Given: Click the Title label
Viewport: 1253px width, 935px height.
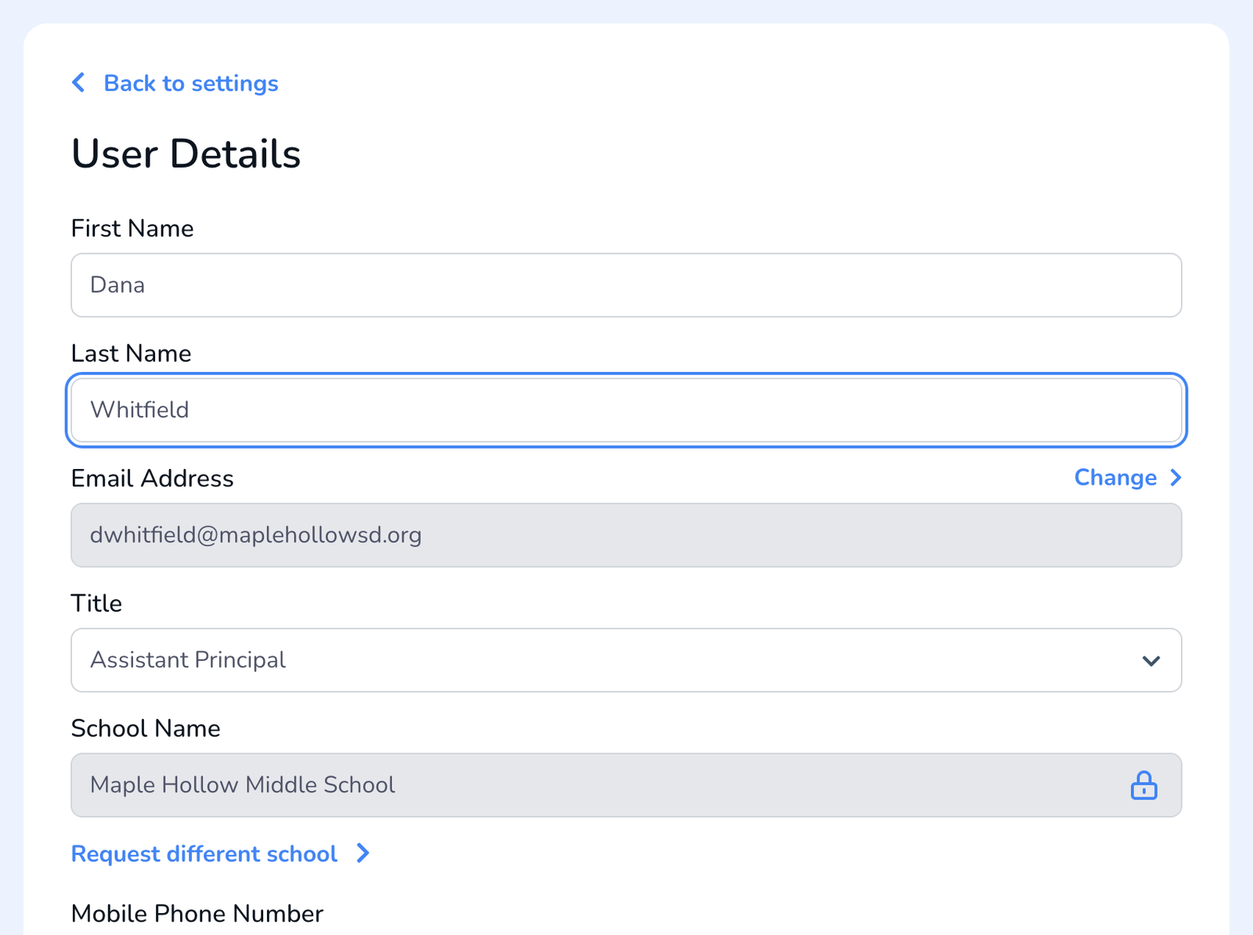Looking at the screenshot, I should coord(96,604).
